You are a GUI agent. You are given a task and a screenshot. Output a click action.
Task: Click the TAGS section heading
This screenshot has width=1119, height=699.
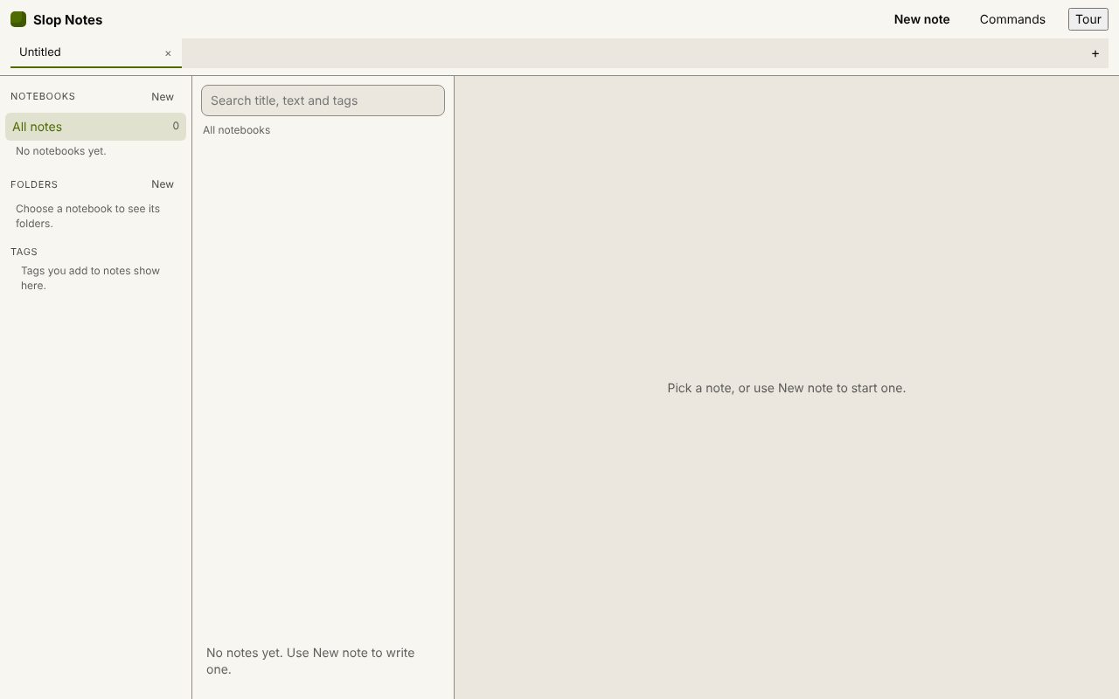click(24, 252)
